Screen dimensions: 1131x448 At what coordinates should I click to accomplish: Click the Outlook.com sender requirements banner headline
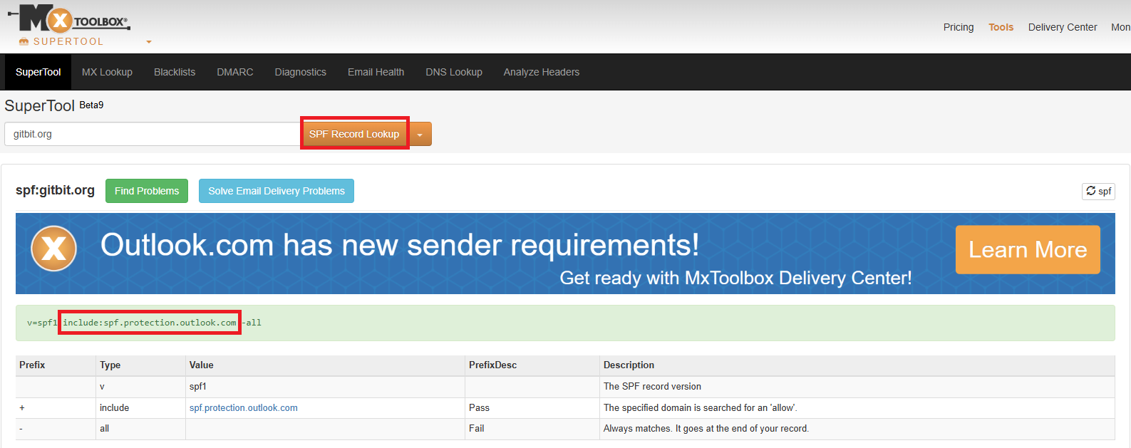[400, 245]
